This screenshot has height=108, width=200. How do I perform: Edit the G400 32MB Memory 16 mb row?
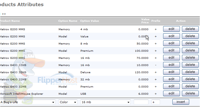point(171,65)
